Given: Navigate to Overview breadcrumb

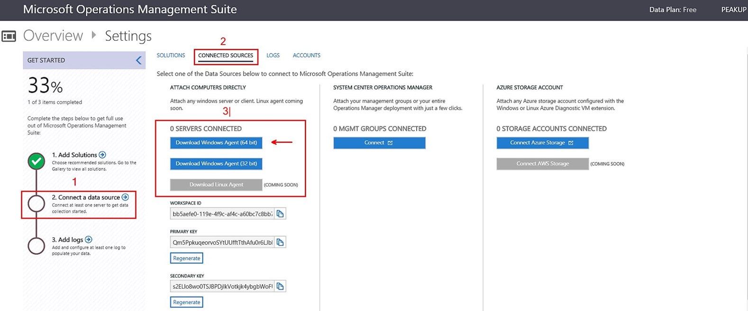Looking at the screenshot, I should click(x=53, y=36).
